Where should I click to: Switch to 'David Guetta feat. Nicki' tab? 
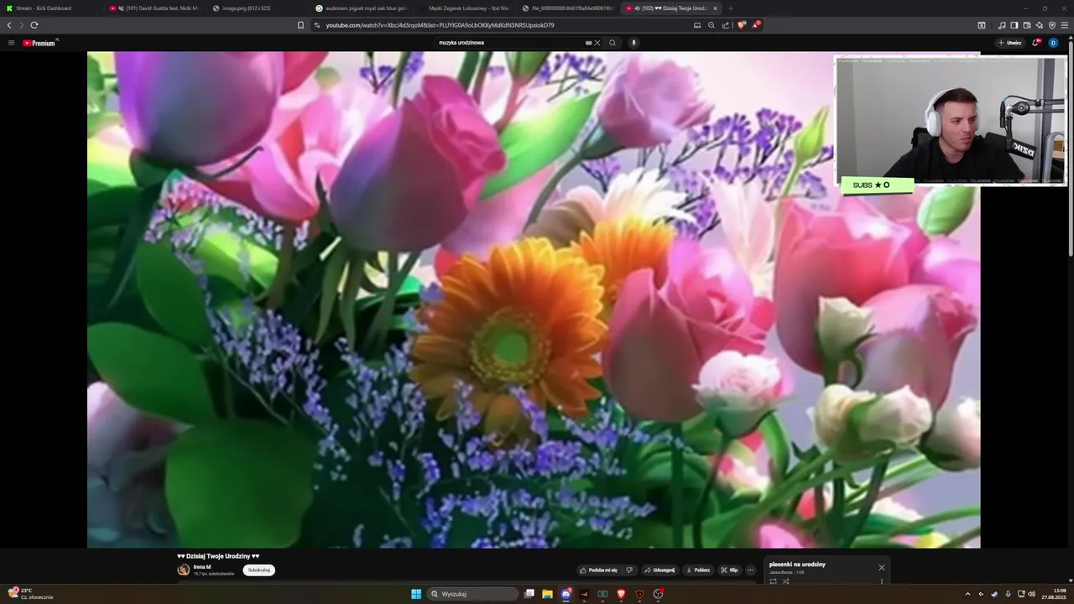[155, 8]
